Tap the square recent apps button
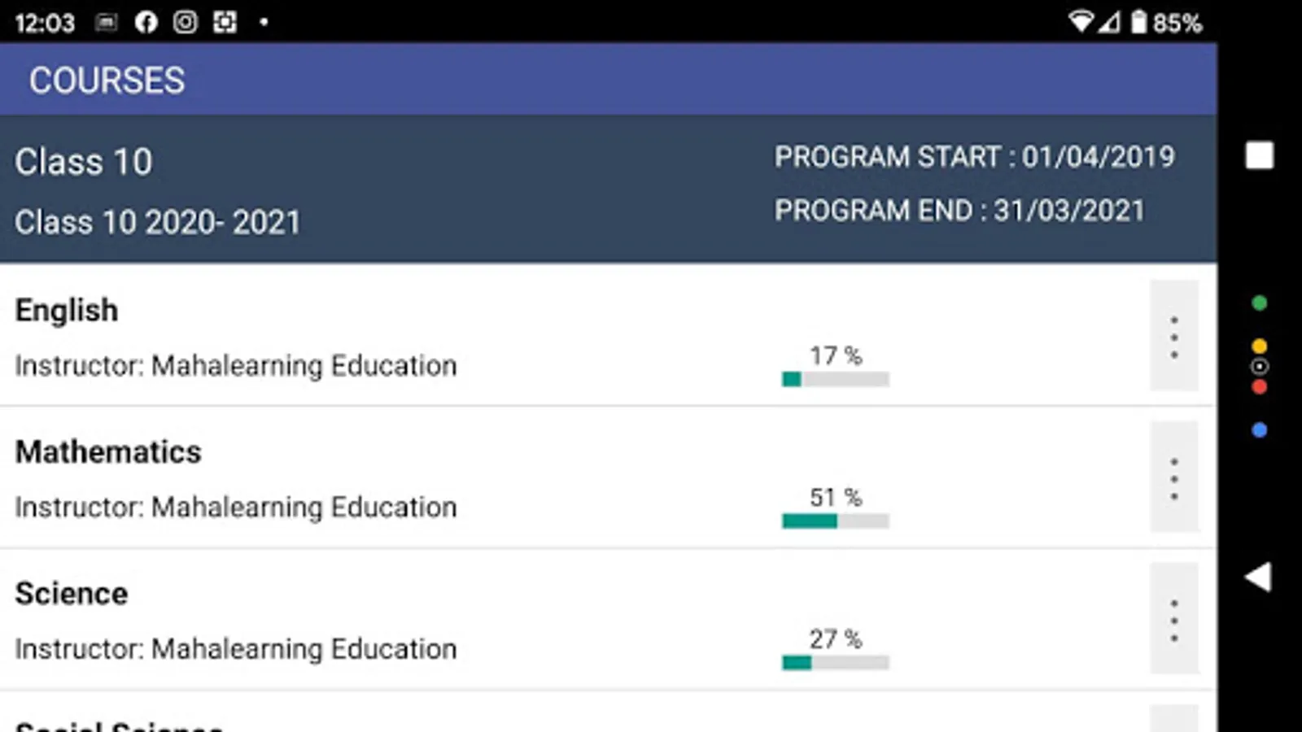Viewport: 1302px width, 732px height. pos(1259,155)
